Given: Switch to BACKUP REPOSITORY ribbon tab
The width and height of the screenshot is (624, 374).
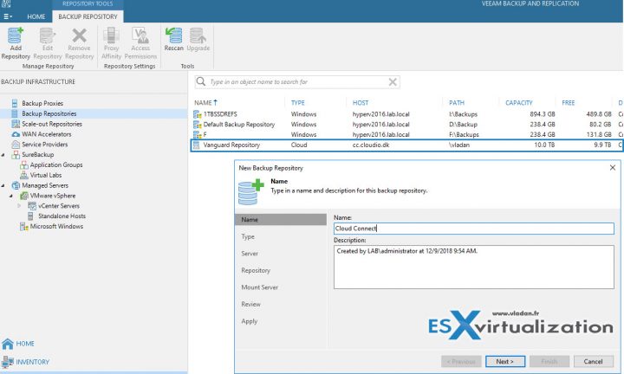Looking at the screenshot, I should [88, 16].
